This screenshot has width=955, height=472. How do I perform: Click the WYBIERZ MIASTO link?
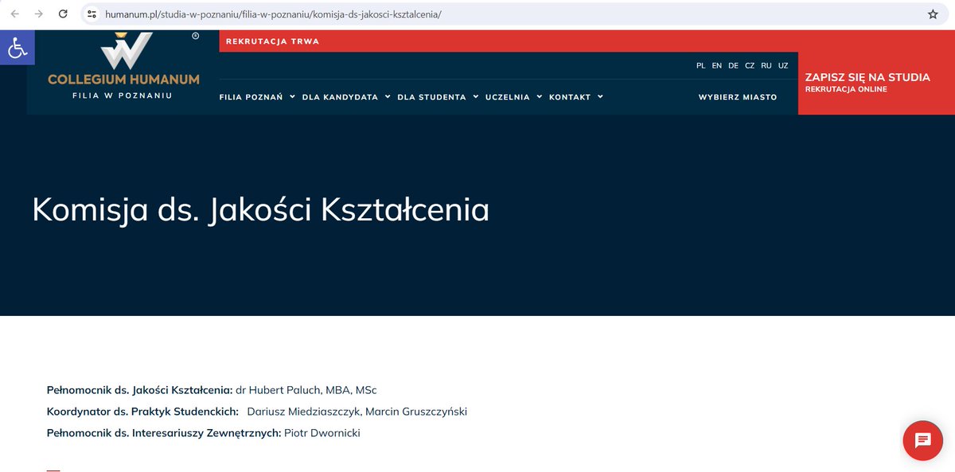pyautogui.click(x=739, y=96)
